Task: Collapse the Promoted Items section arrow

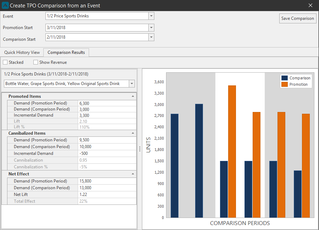Action: tap(133, 96)
